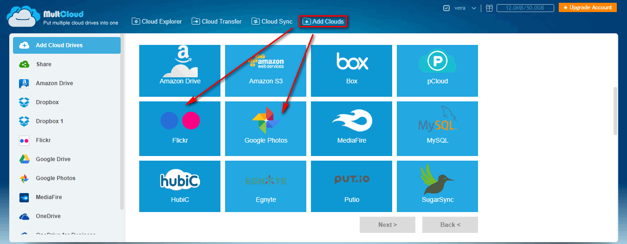Choose the SugarSync cloud tile
627x244 pixels.
pos(438,186)
